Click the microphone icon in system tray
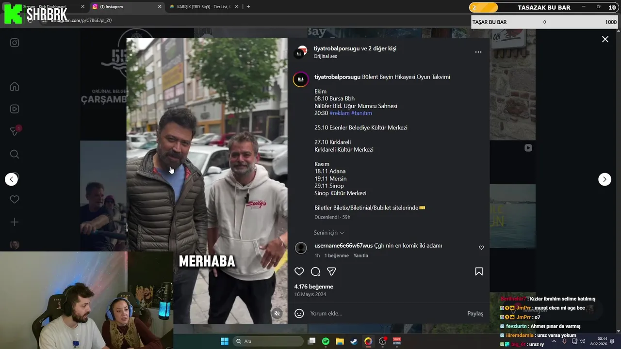The width and height of the screenshot is (621, 349). click(564, 341)
